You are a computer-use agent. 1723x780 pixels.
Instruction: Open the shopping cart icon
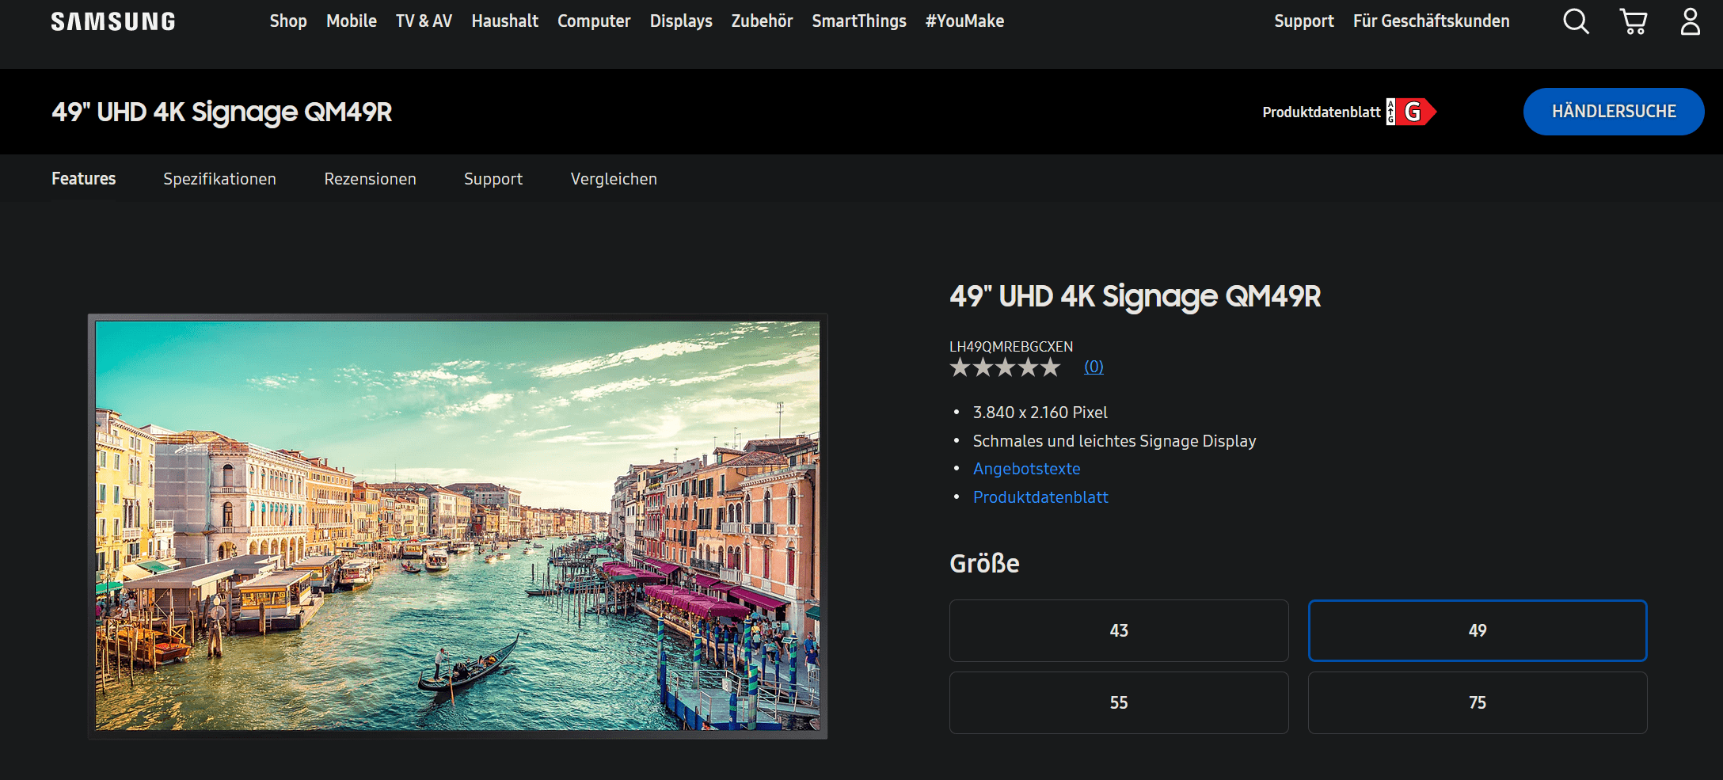(x=1634, y=21)
